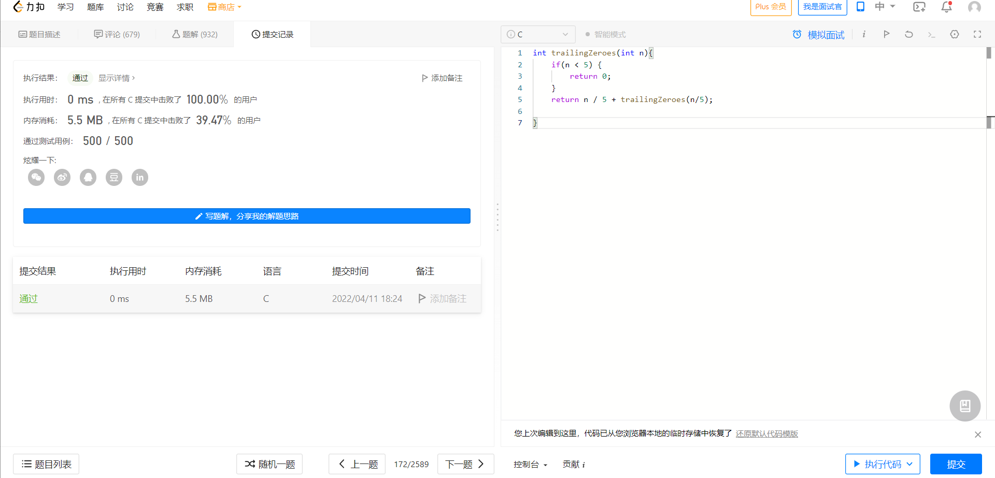Share result via QQ bell icon
The width and height of the screenshot is (995, 478).
[x=88, y=178]
